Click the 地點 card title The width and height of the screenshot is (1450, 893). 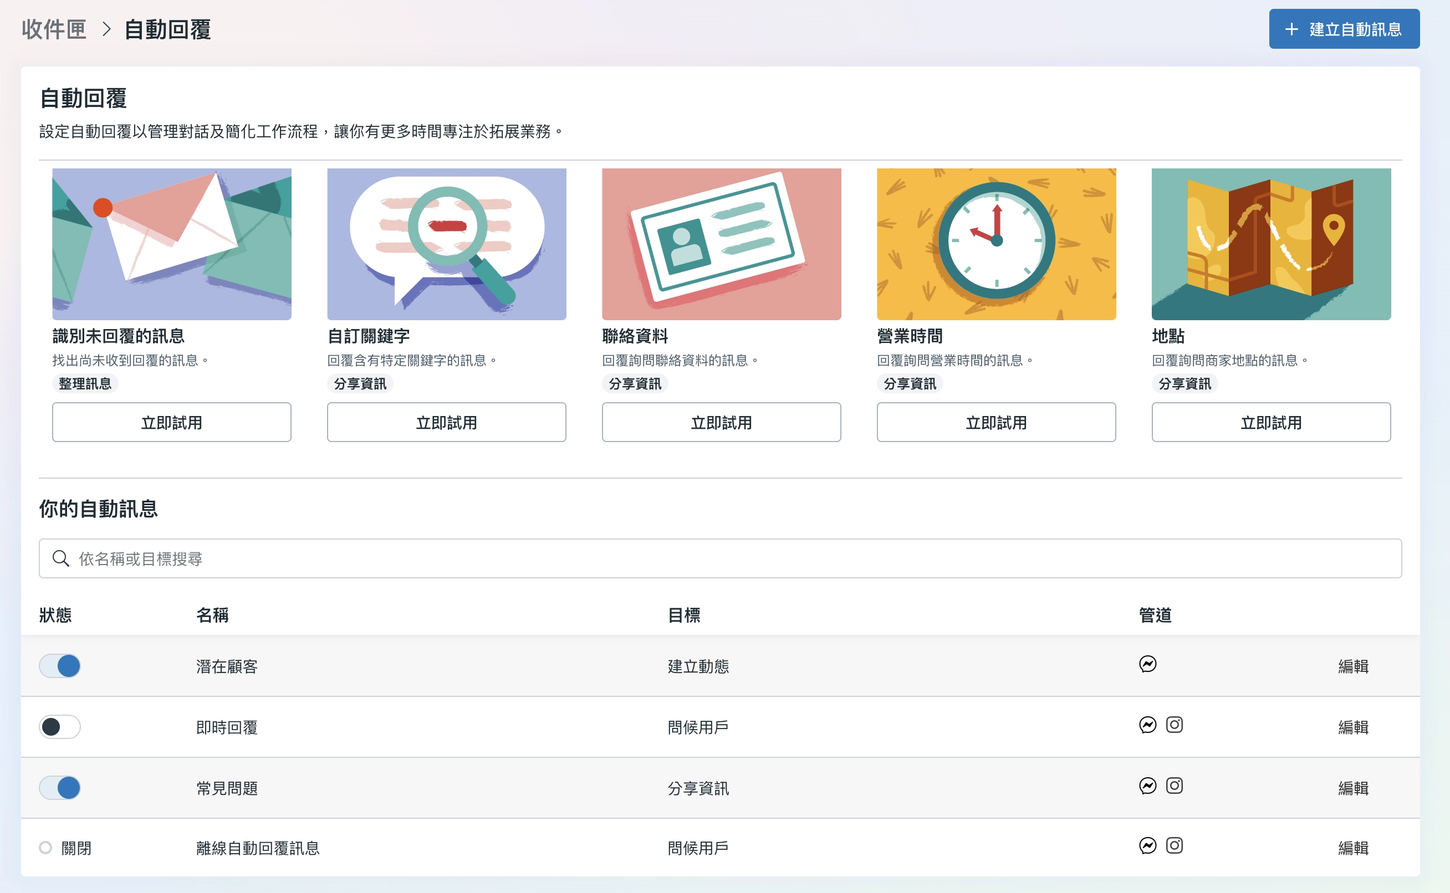coord(1168,336)
